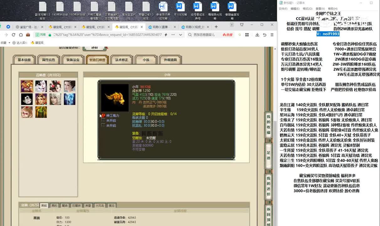Click 返回顶部 side button
Screen dimensions: 380x226
(268, 216)
